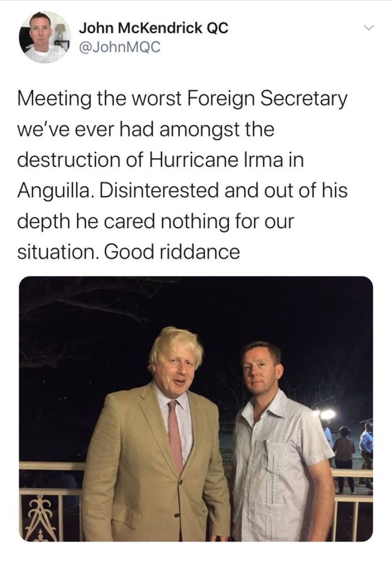Click John McKendrick QC's profile avatar
Screen dimensions: 392x566
(44, 37)
